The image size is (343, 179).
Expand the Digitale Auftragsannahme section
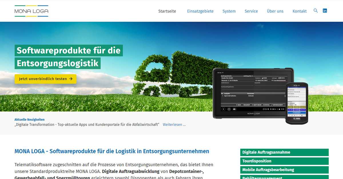(x=284, y=152)
